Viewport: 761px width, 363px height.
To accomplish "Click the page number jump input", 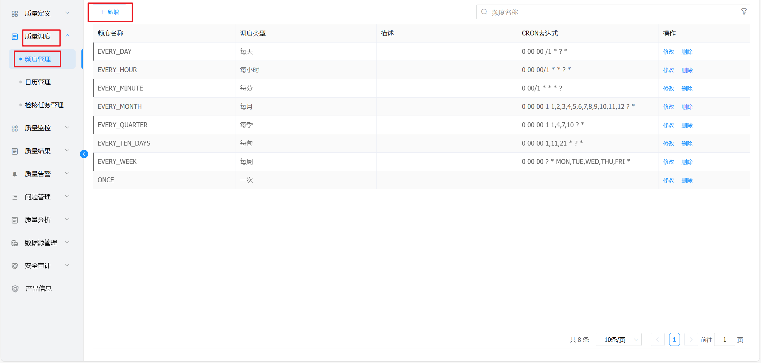I will coord(724,339).
